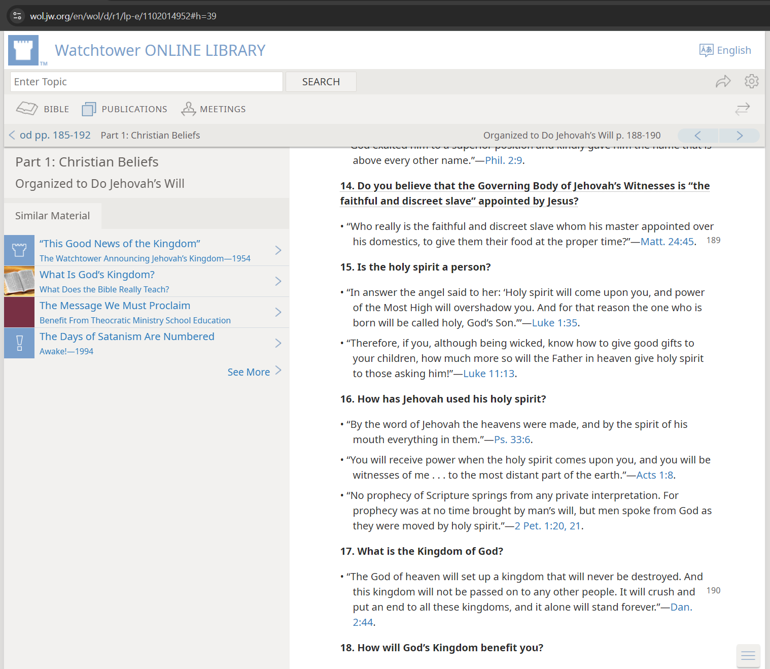Open What Is God's Kingdom thumbnail
Image resolution: width=770 pixels, height=669 pixels.
pyautogui.click(x=19, y=281)
